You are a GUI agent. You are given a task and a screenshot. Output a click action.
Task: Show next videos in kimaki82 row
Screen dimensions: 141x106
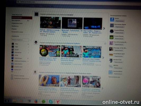coord(104,28)
